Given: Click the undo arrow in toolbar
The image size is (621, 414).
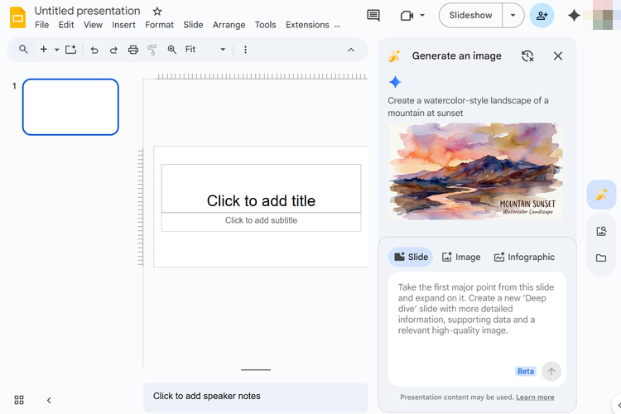Looking at the screenshot, I should click(x=94, y=50).
